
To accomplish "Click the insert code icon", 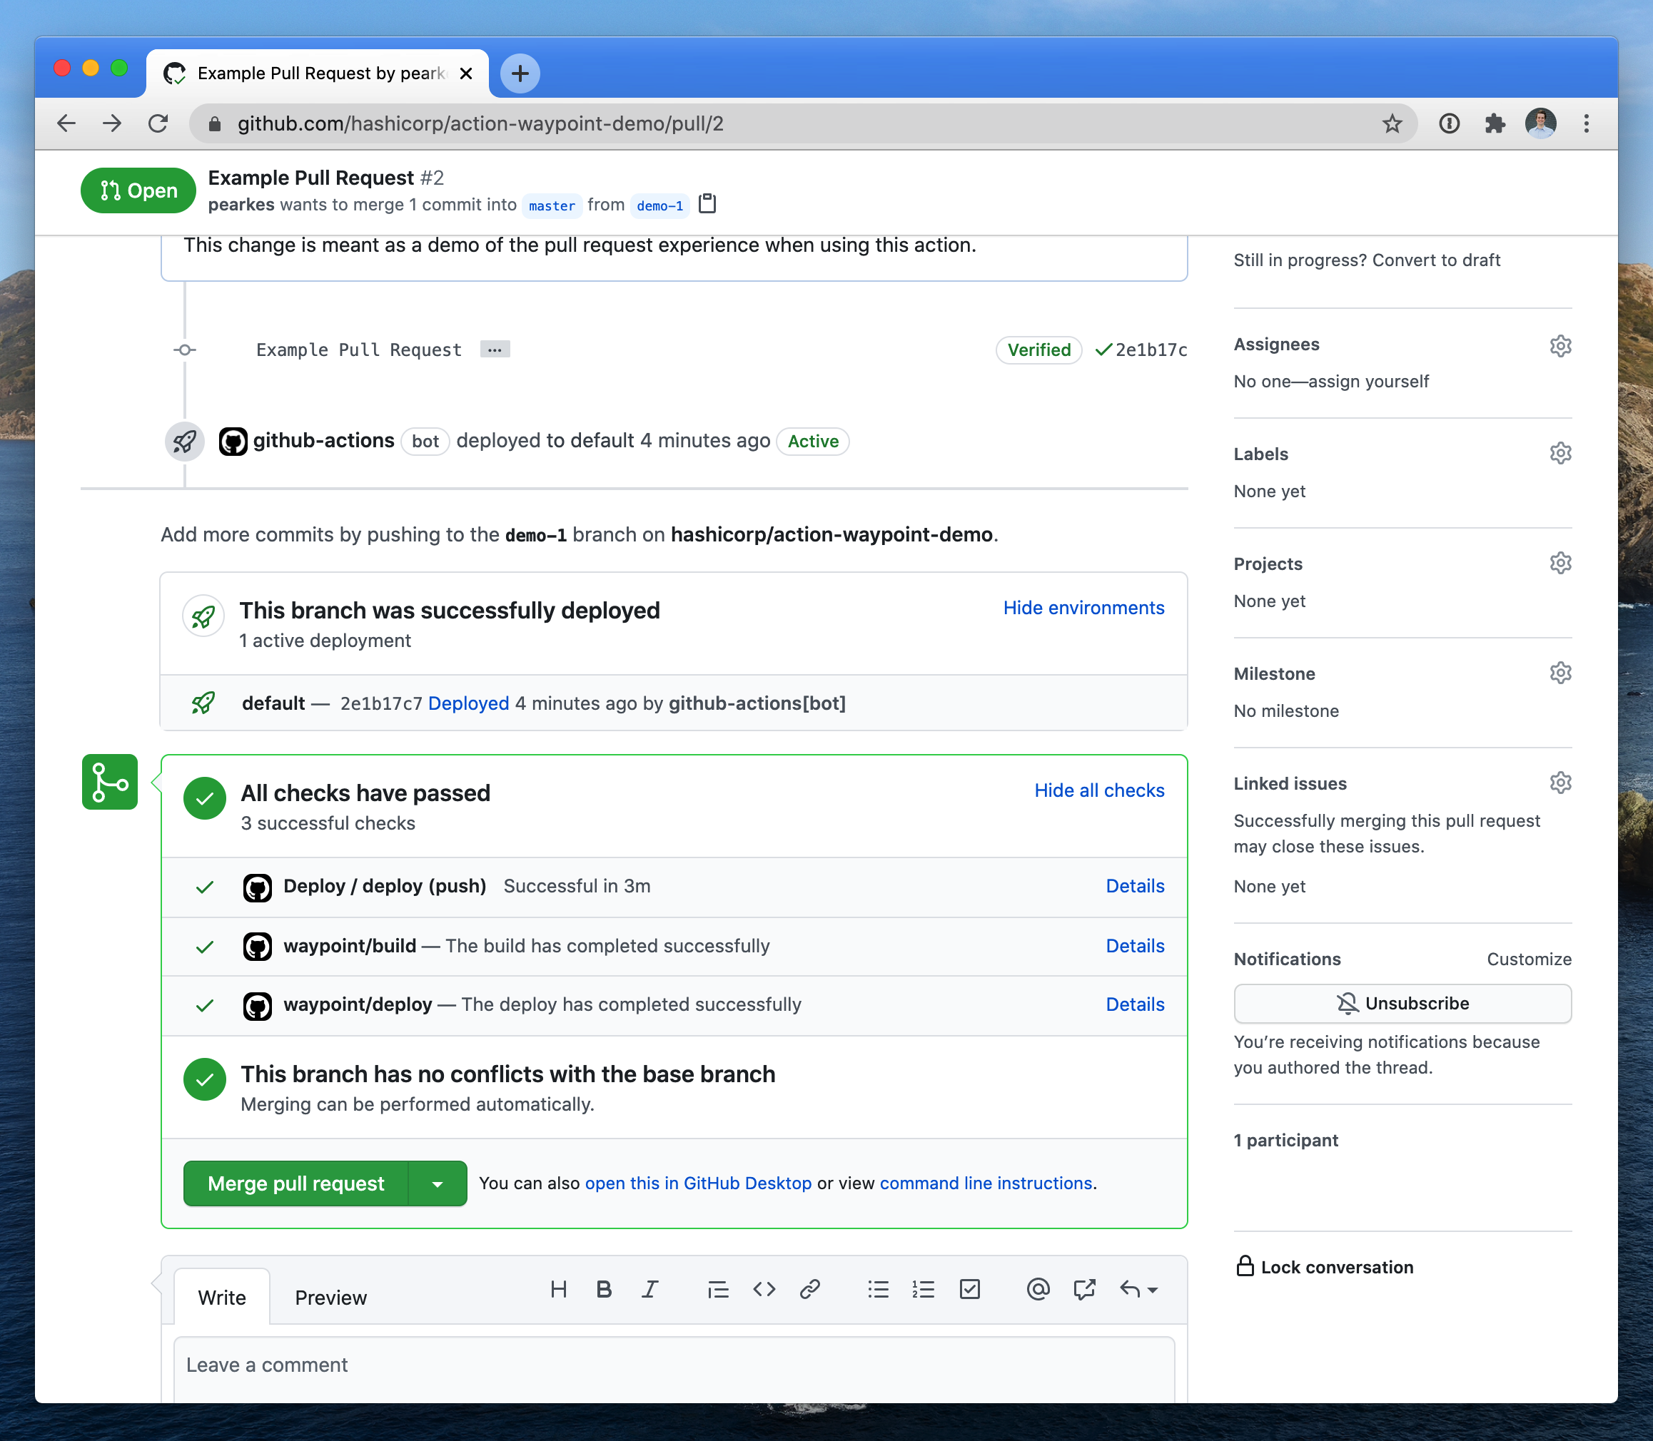I will coord(764,1290).
